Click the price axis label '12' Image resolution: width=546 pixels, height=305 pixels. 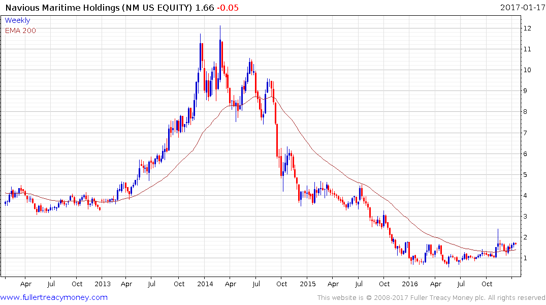tap(527, 28)
